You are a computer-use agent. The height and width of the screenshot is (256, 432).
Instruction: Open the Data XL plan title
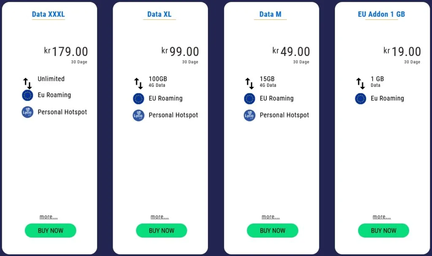tap(159, 14)
